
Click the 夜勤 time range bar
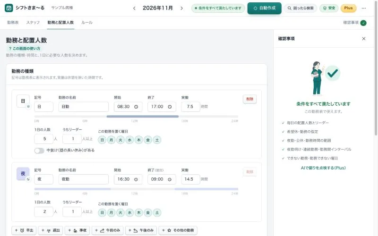coord(136,189)
